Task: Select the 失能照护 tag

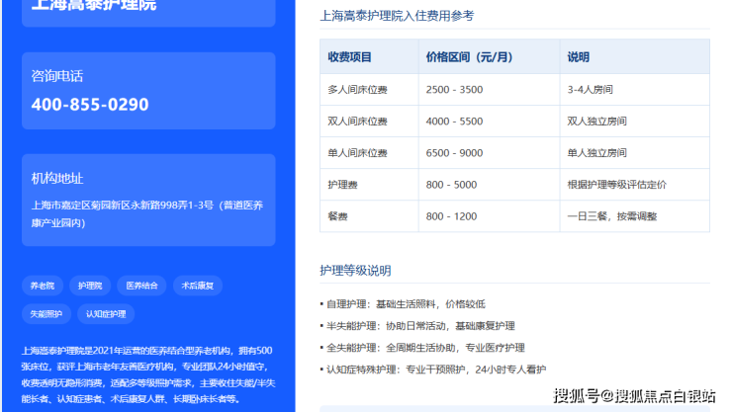Action: (46, 314)
